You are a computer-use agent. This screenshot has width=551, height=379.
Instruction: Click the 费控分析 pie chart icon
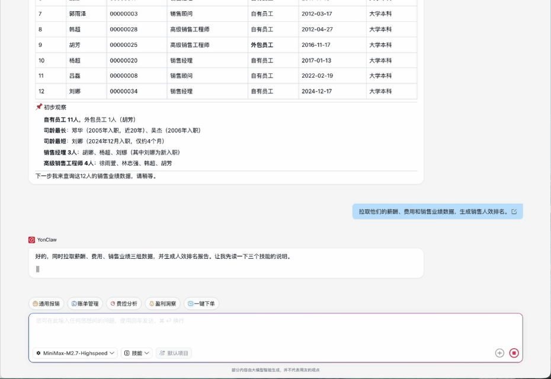pyautogui.click(x=113, y=304)
